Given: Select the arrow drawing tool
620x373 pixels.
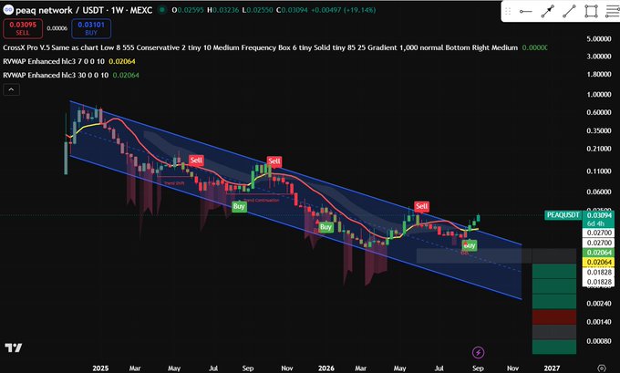Looking at the screenshot, I should click(x=548, y=11).
